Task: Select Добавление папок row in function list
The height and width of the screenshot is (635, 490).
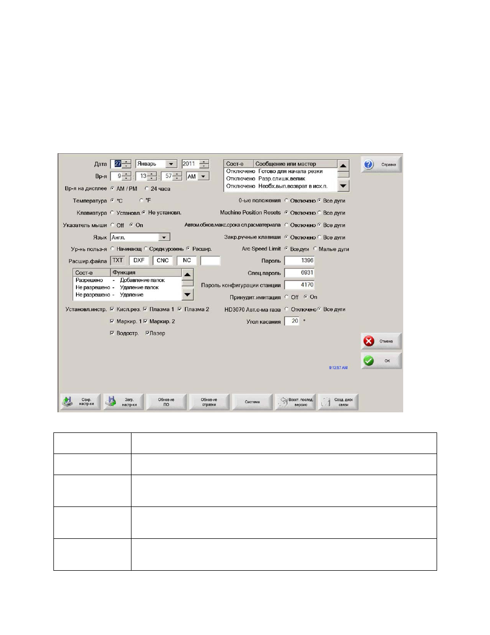Action: click(127, 280)
